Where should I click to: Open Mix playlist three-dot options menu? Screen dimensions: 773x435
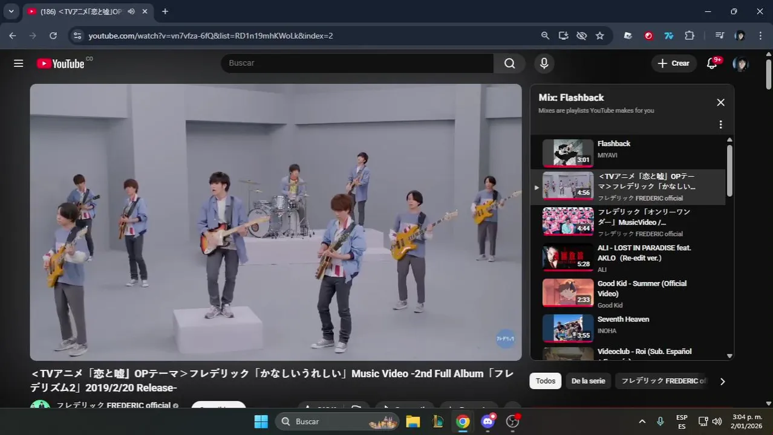[720, 124]
